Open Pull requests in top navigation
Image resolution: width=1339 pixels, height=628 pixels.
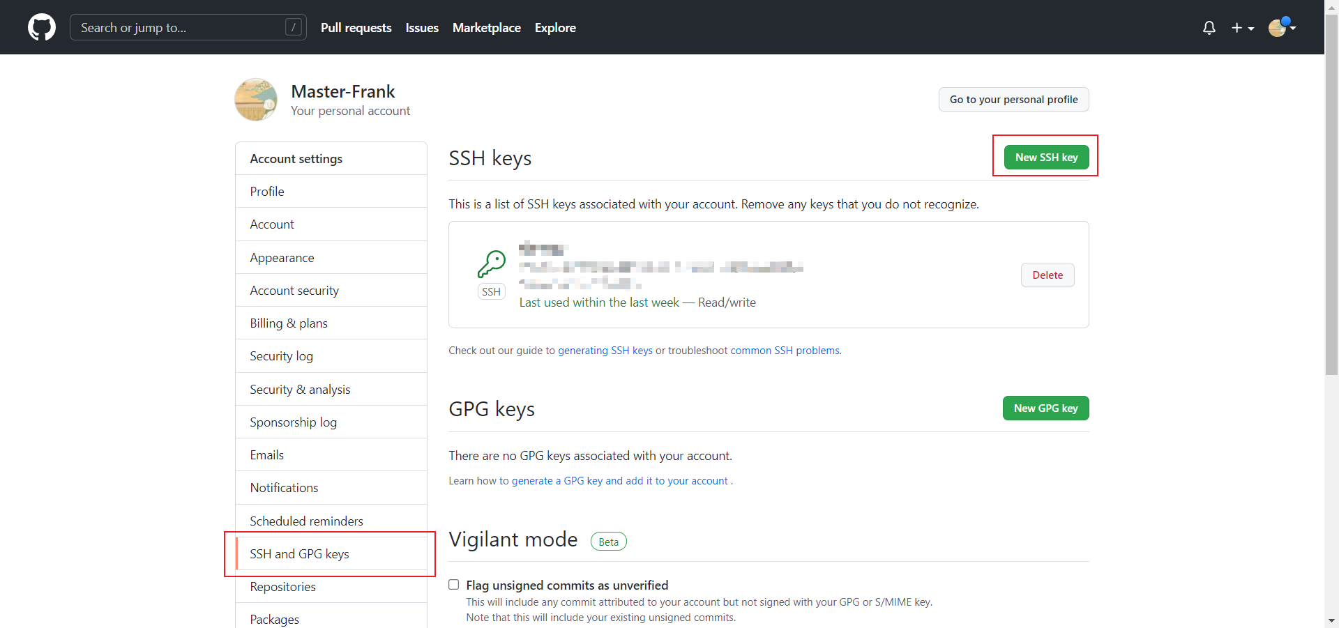pos(356,28)
